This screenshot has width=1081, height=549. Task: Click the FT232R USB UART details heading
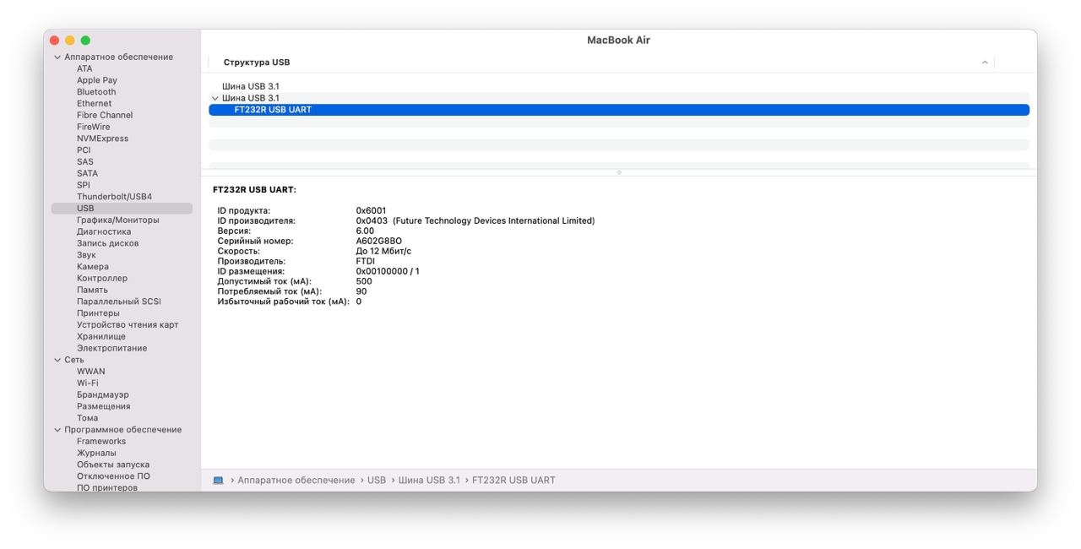pos(254,190)
